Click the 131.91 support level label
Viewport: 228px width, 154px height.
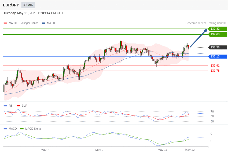[x=215, y=66]
